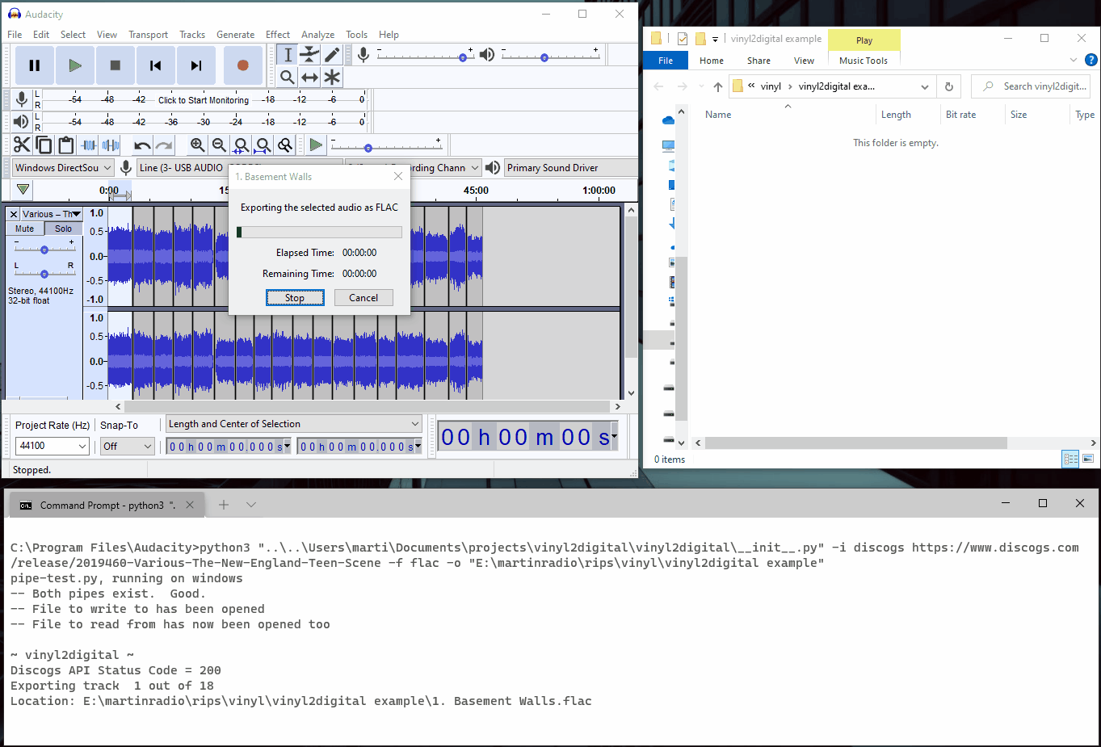Click the Play-at-Speed green arrow
This screenshot has height=747, width=1101.
(x=316, y=145)
